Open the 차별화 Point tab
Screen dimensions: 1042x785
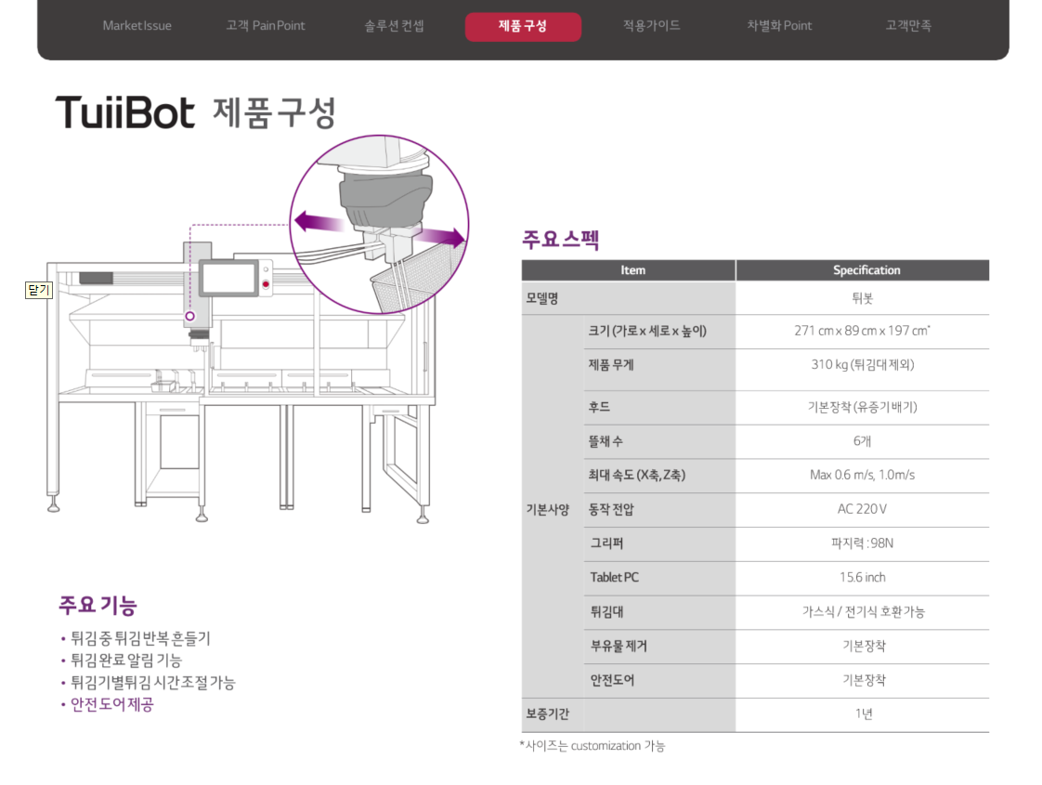[780, 26]
